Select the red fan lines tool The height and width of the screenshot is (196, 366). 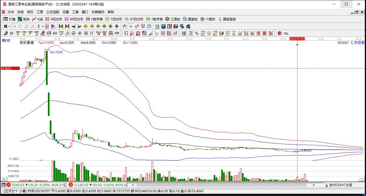point(132,33)
